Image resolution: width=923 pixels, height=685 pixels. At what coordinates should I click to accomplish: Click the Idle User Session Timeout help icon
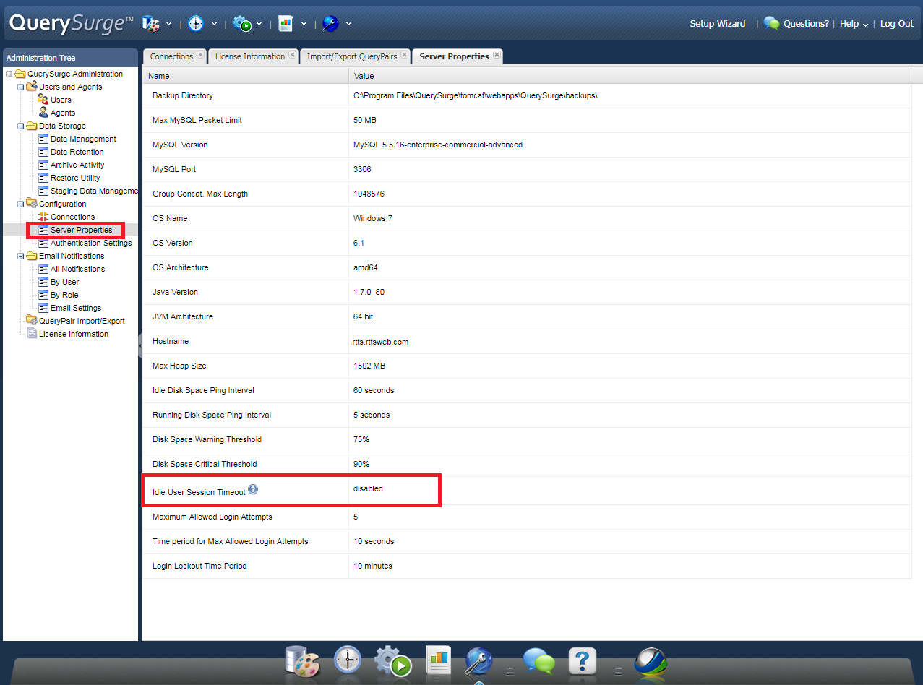click(x=253, y=489)
